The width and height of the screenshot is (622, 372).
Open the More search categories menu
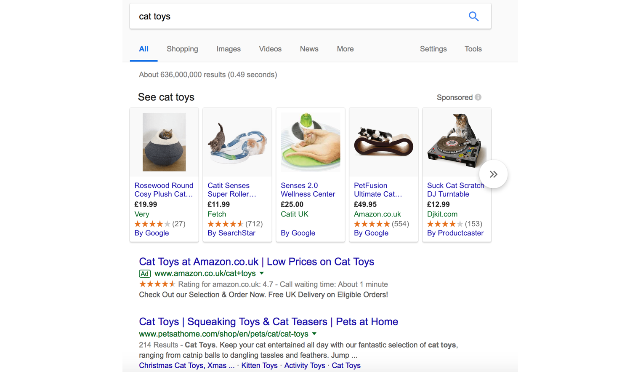tap(345, 49)
